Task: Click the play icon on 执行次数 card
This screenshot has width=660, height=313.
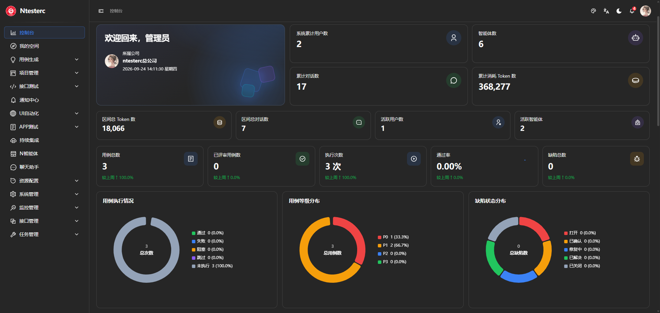Action: click(414, 159)
